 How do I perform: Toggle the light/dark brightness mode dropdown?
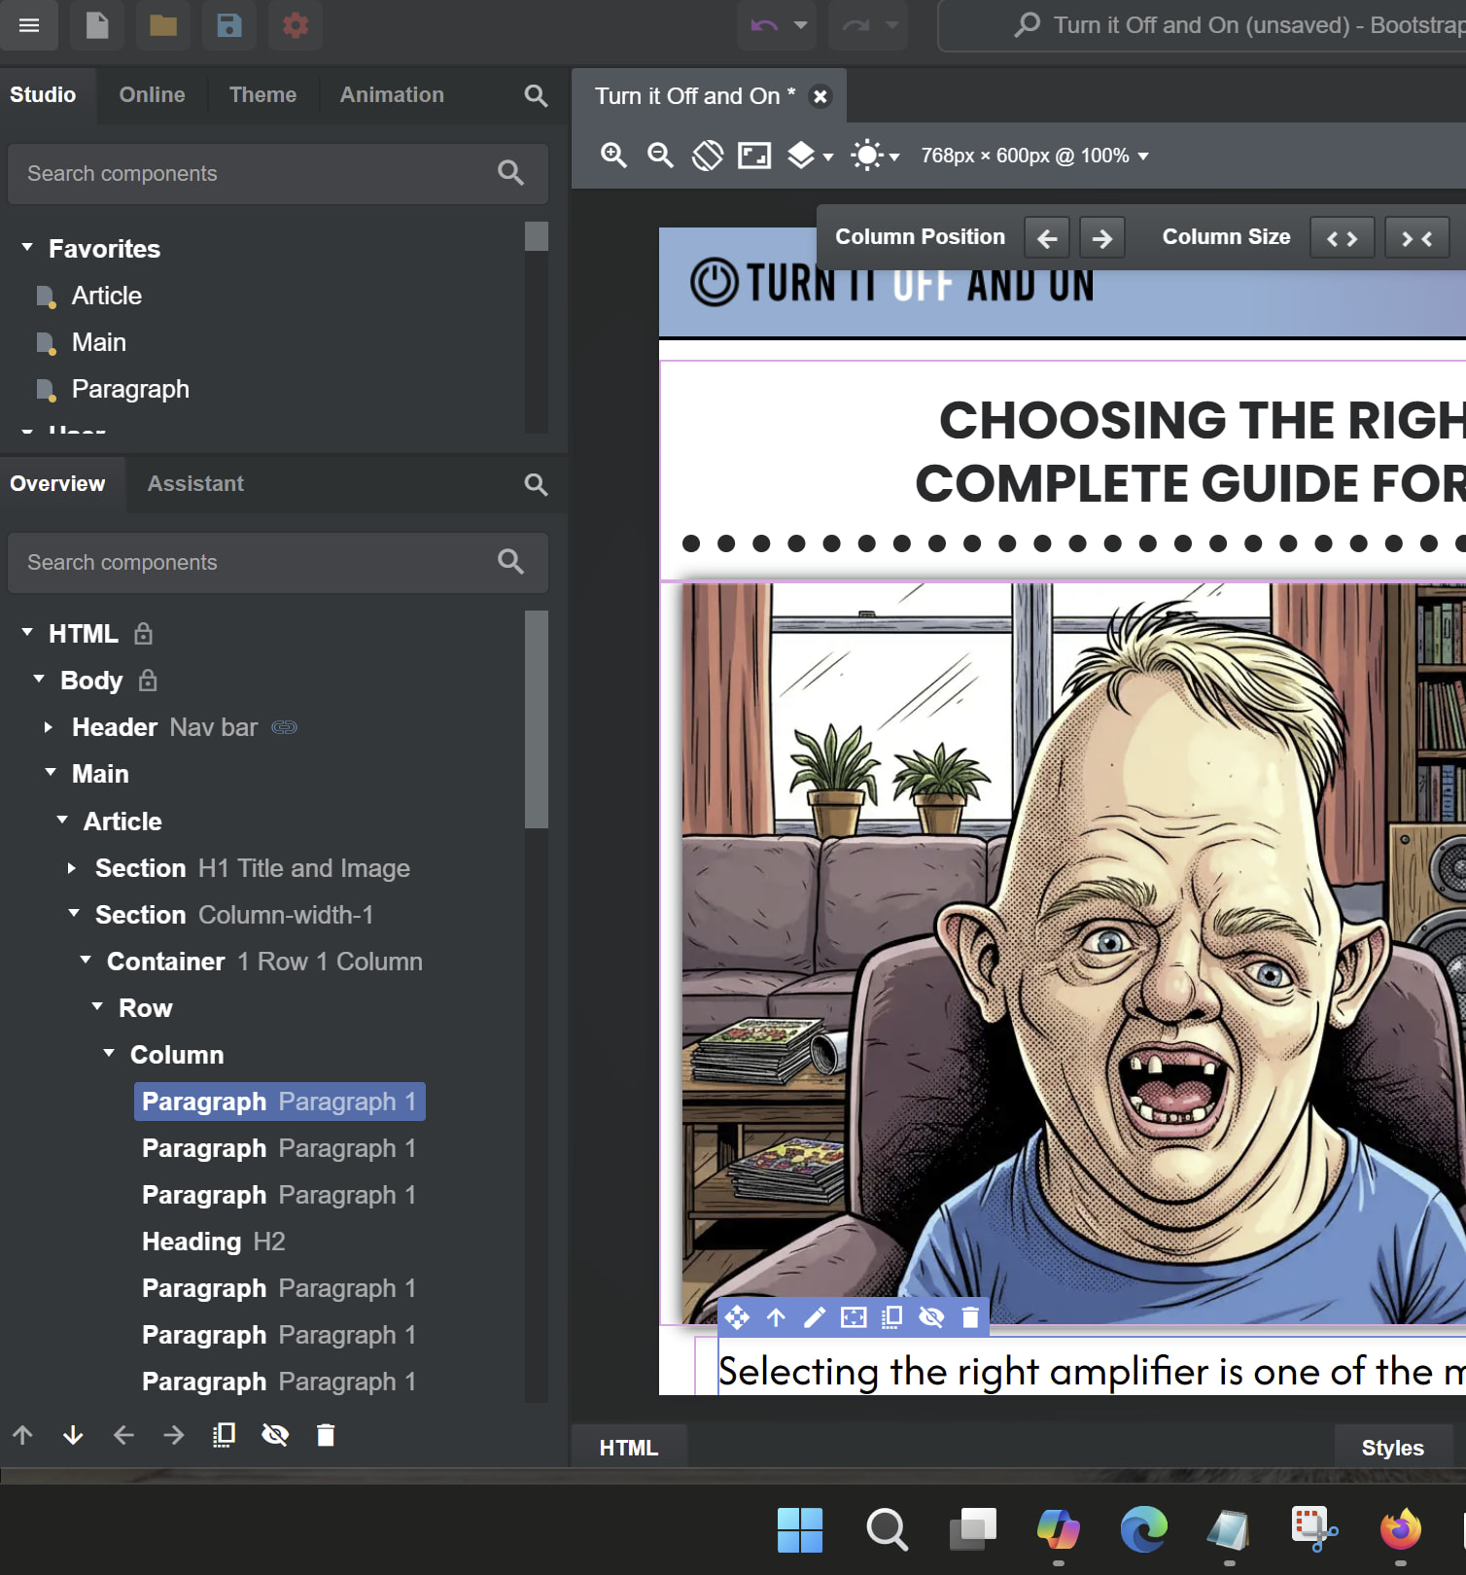874,156
